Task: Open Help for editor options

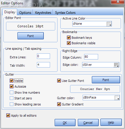Action: (111, 122)
